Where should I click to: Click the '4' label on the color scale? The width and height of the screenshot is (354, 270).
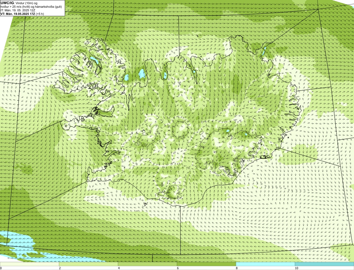tap(119, 268)
